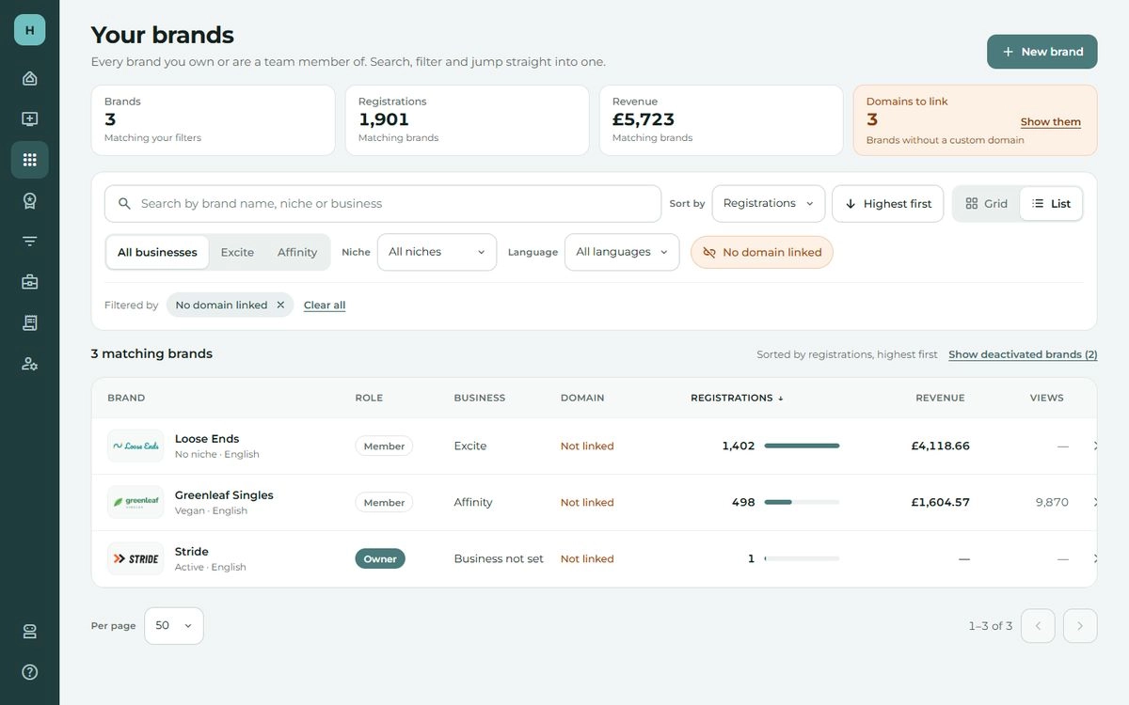Click the Revenue column header
Viewport: 1129px width, 705px height.
940,398
